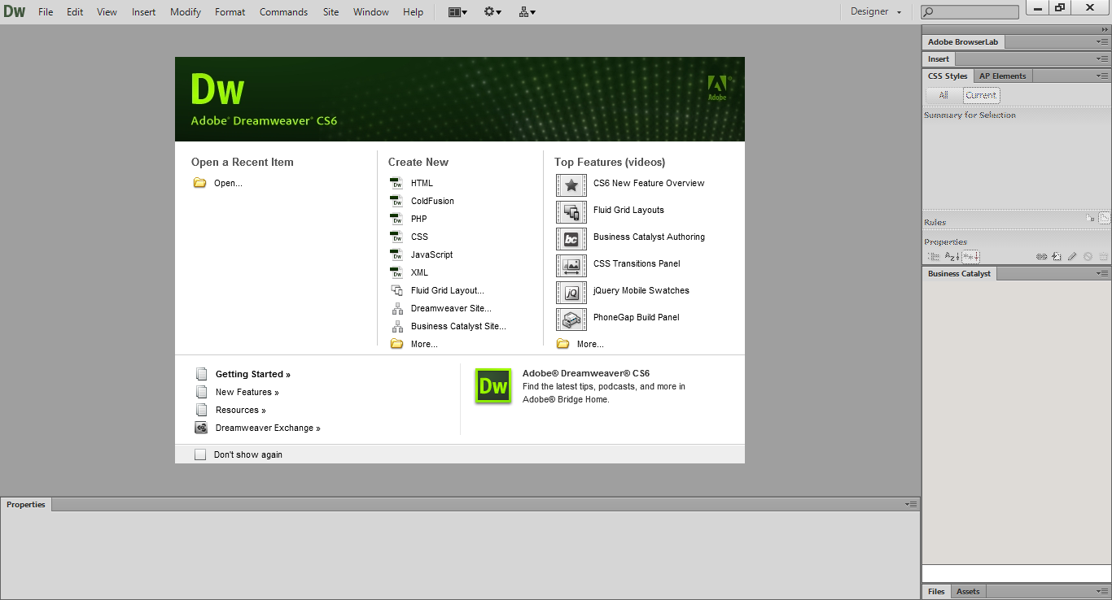Open the Commands menu

[x=283, y=12]
